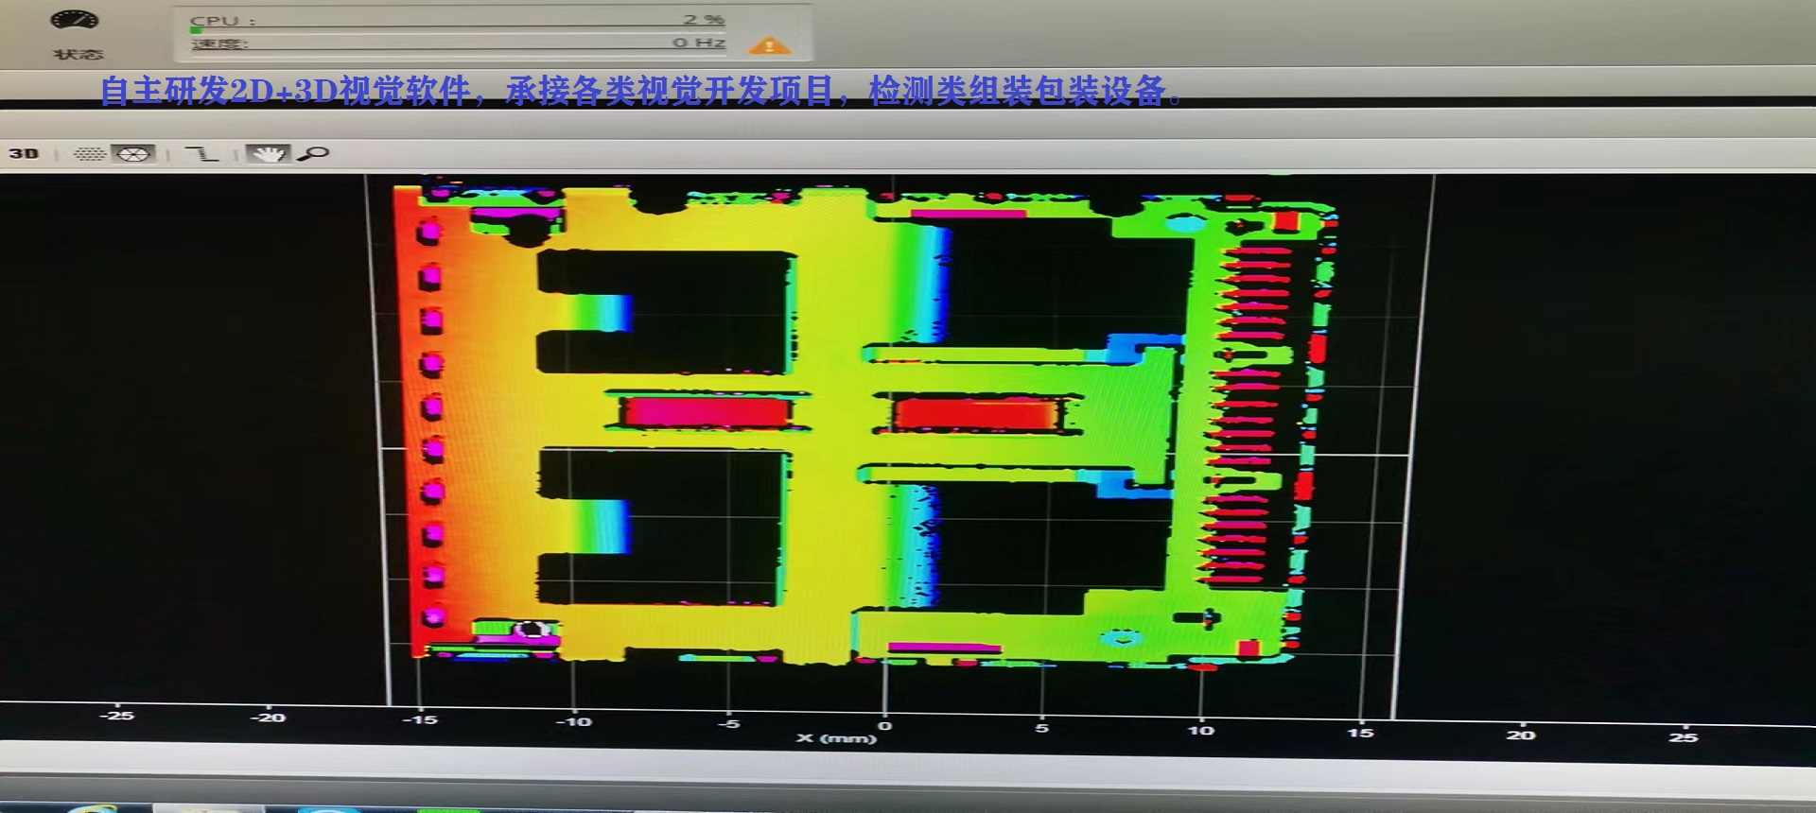This screenshot has width=1816, height=813.
Task: Toggle the 3D view mode button
Action: [24, 153]
